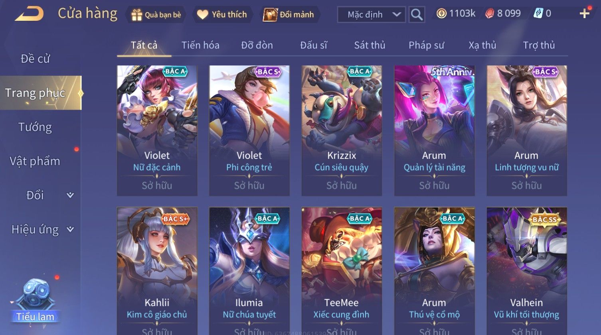601x335 pixels.
Task: Open Đổi mảnh fragment exchange
Action: coord(288,15)
